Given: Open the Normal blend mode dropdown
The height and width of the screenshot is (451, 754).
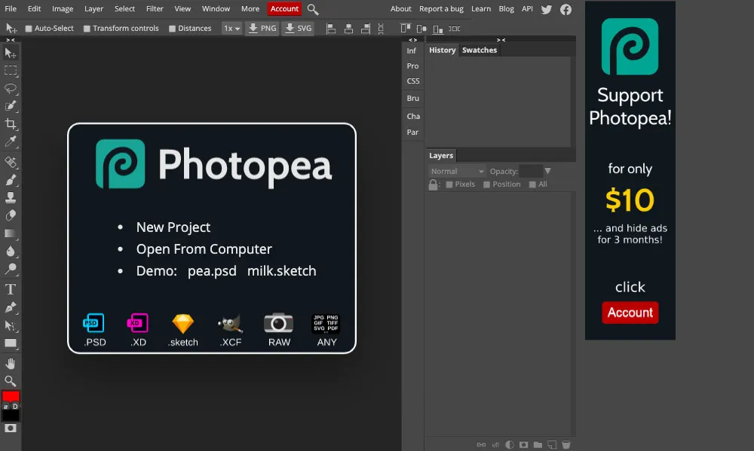Looking at the screenshot, I should click(x=457, y=171).
